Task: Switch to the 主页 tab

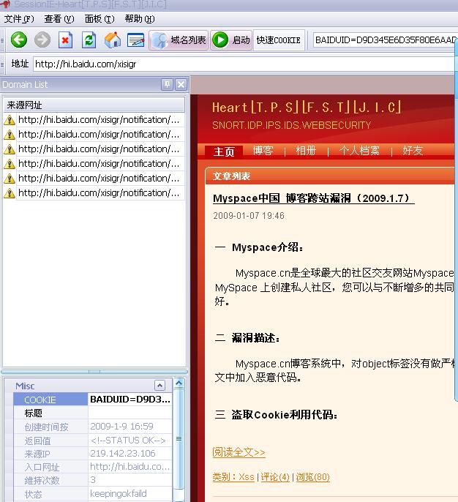Action: pos(224,151)
